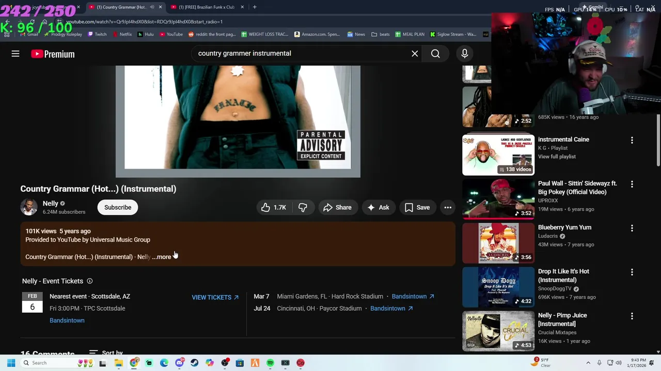Open the WEIGHT LOSS TRAC... bookmark
661x371 pixels.
click(265, 35)
